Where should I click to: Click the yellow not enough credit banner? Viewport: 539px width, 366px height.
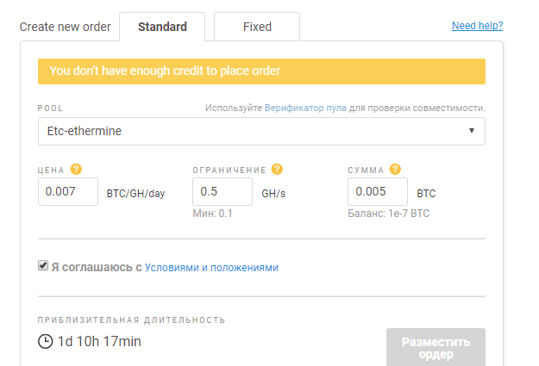261,71
